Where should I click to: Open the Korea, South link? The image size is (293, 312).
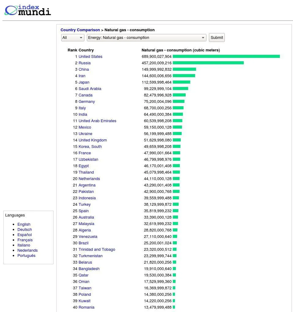[x=90, y=147]
